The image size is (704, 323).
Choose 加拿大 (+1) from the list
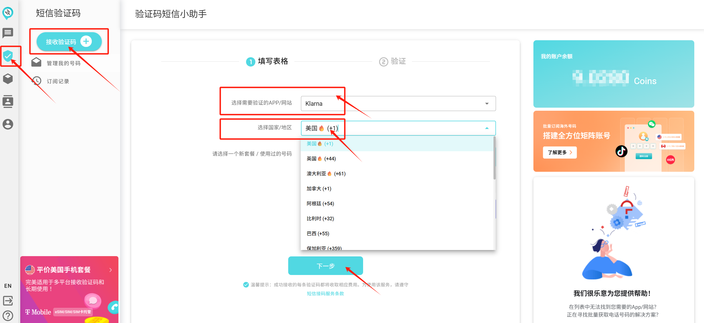397,189
